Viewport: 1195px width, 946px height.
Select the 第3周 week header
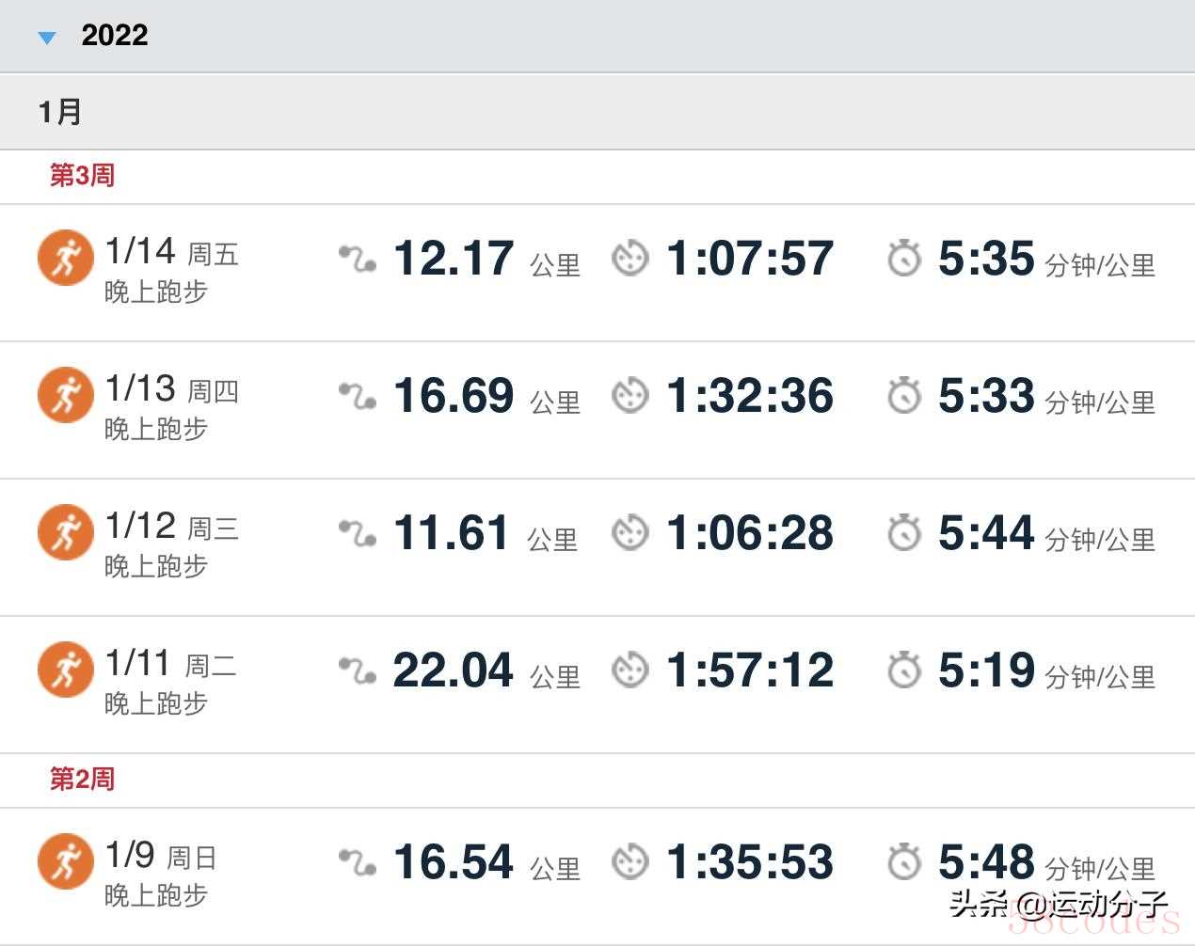click(x=82, y=176)
